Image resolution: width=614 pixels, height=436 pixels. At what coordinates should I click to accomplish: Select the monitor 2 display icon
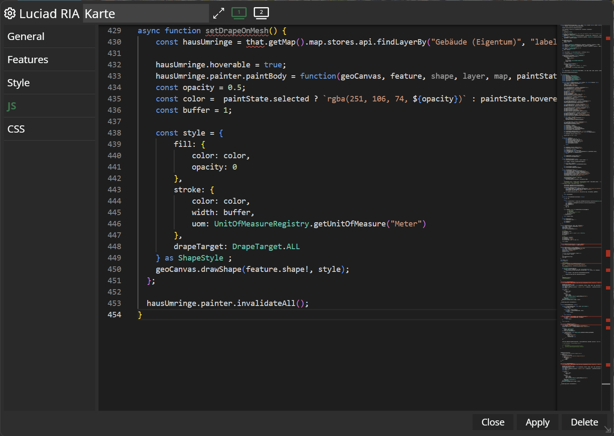pyautogui.click(x=261, y=13)
